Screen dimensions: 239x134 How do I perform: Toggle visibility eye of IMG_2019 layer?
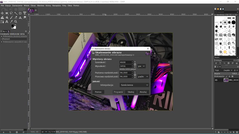[x=216, y=80]
